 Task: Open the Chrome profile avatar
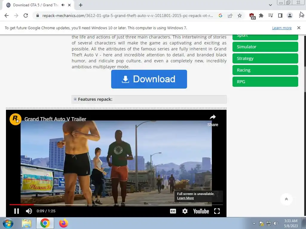pos(290,16)
